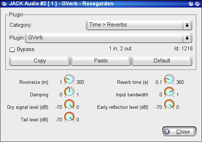
Task: Reset parameters with the Default button
Action: coord(162,61)
